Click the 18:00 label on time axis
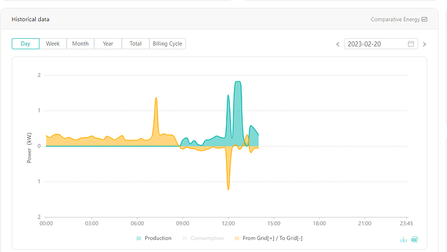 tap(319, 224)
